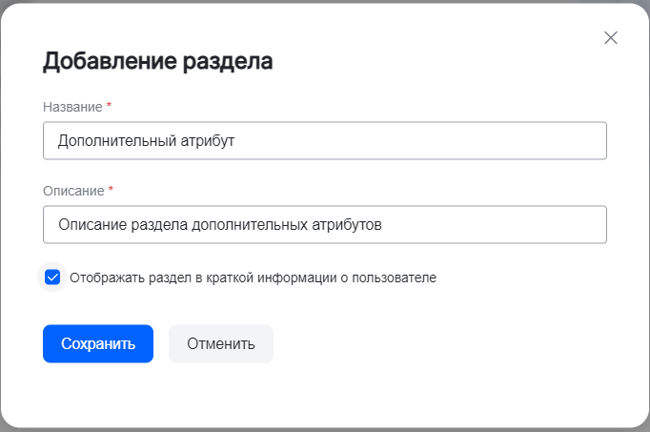Viewport: 650px width, 432px height.
Task: Place cursor on text Описание раздела дополнительных атрибутов
Action: (219, 225)
